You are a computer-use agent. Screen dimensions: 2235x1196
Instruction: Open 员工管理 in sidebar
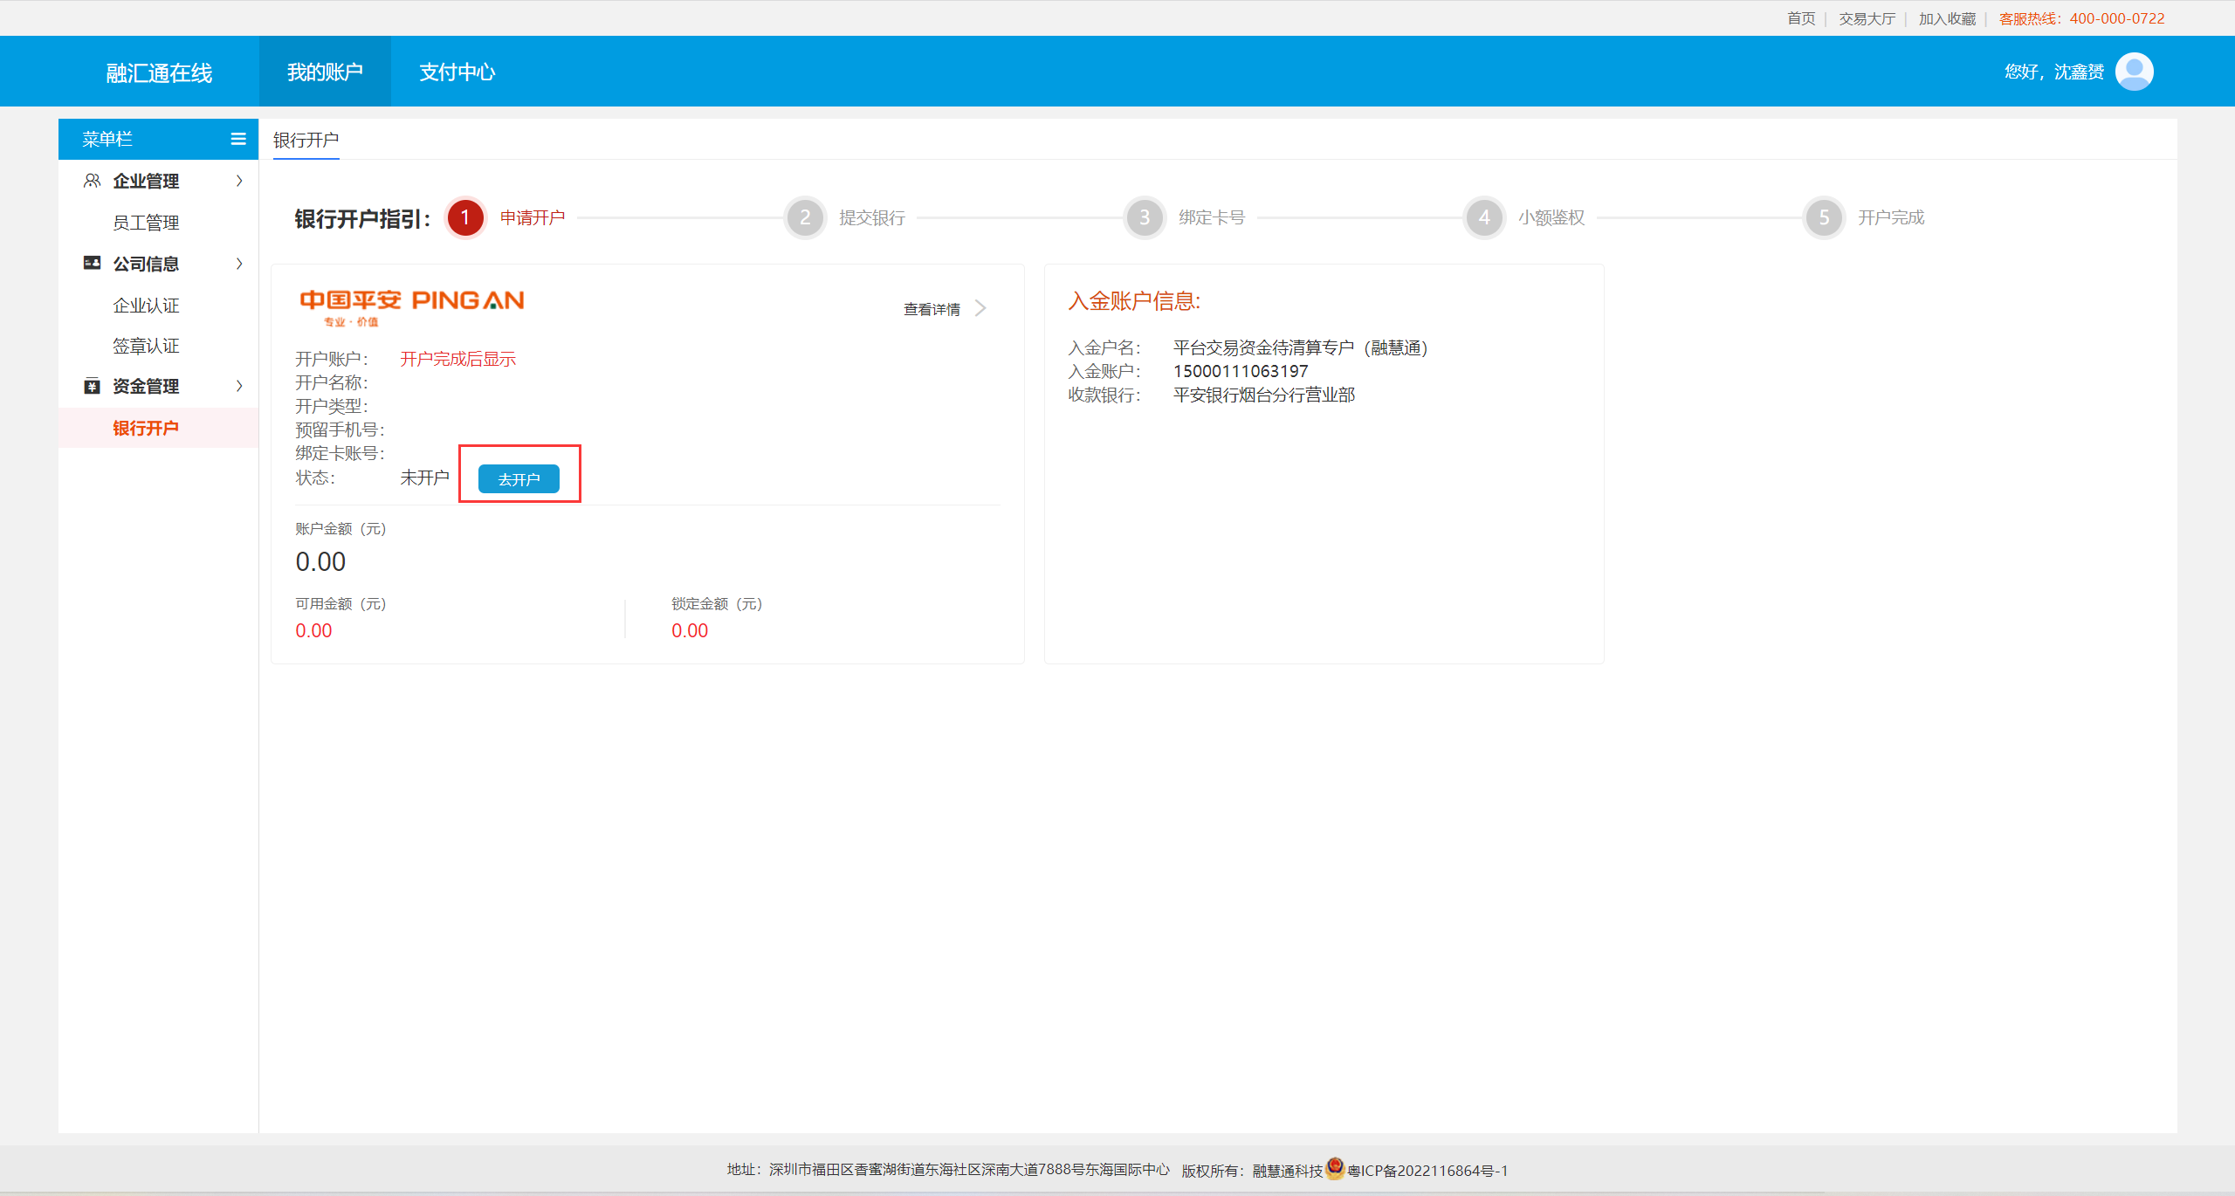pyautogui.click(x=146, y=223)
